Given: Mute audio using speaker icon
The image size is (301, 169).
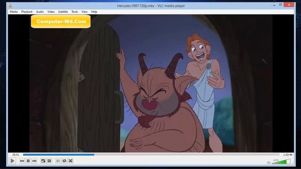Looking at the screenshot, I should [x=269, y=163].
